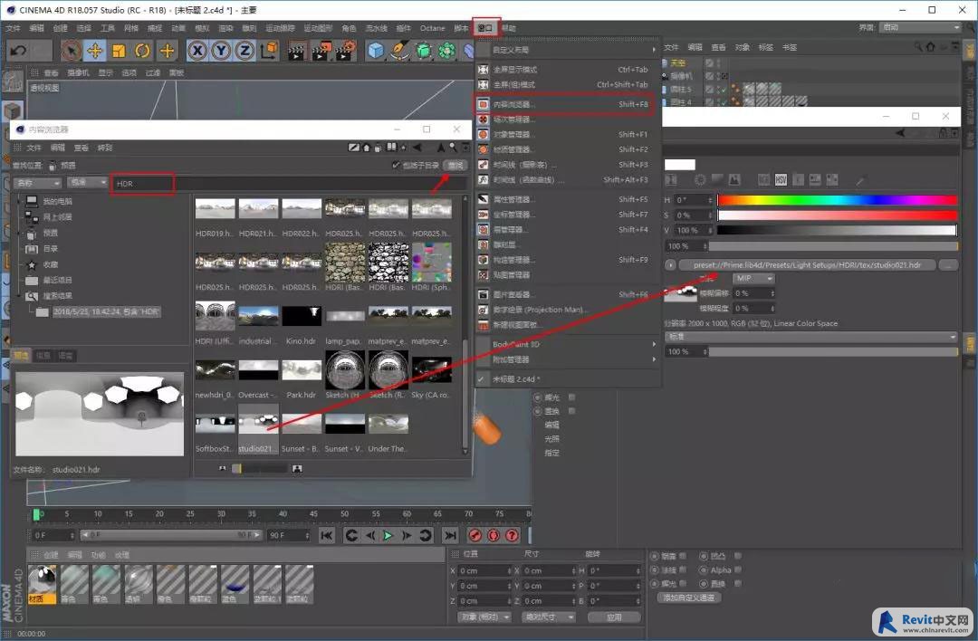Click the white color swatch
This screenshot has height=641, width=978.
679,165
